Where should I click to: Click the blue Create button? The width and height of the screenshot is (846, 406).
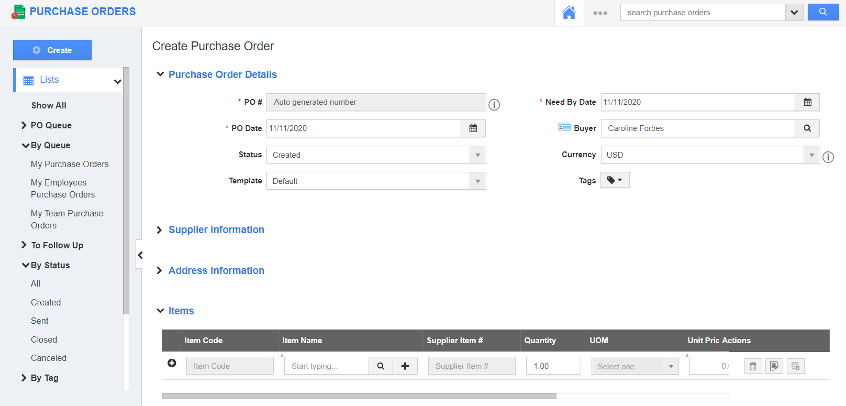52,50
